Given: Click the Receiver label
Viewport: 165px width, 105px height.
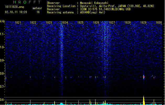Looking at the screenshot, I should pyautogui.click(x=53, y=9).
